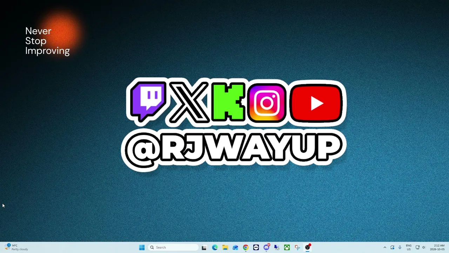Open Discord with the notification badge
The height and width of the screenshot is (253, 449).
click(x=267, y=247)
